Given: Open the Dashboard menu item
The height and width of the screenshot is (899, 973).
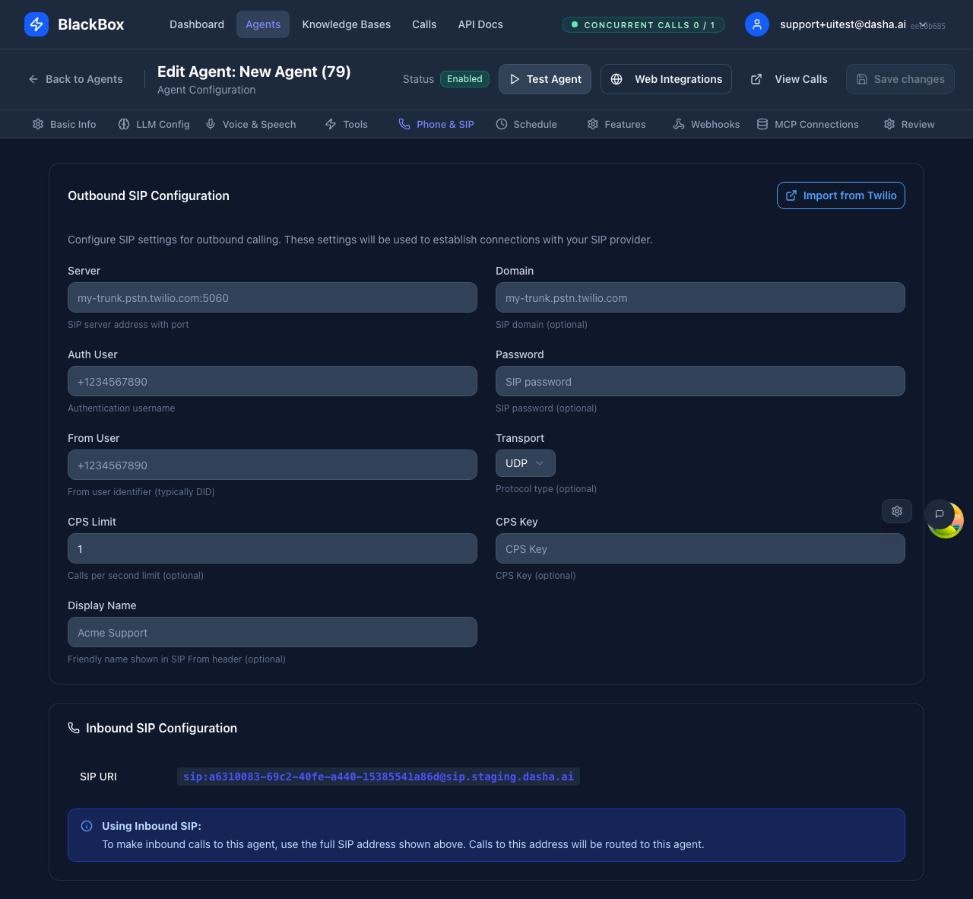Looking at the screenshot, I should [x=197, y=24].
